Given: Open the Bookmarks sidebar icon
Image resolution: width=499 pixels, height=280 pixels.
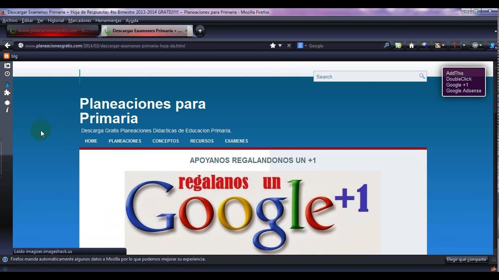Looking at the screenshot, I should point(7,65).
